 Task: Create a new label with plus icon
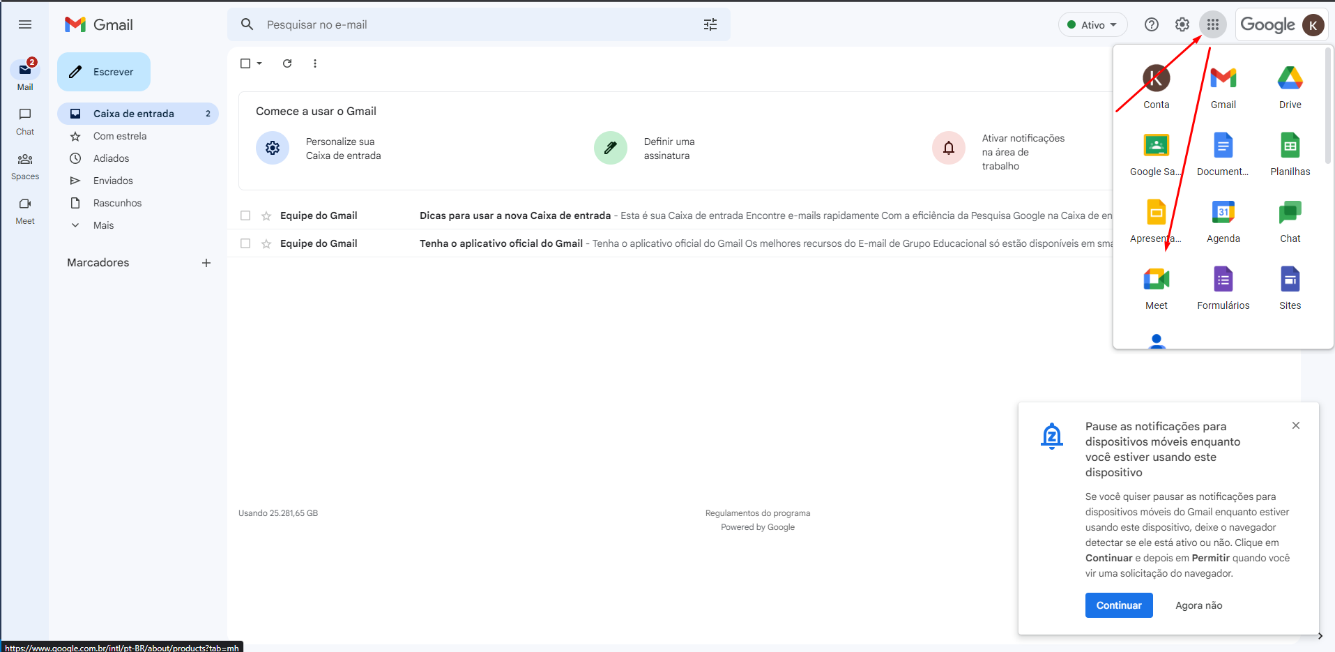206,263
